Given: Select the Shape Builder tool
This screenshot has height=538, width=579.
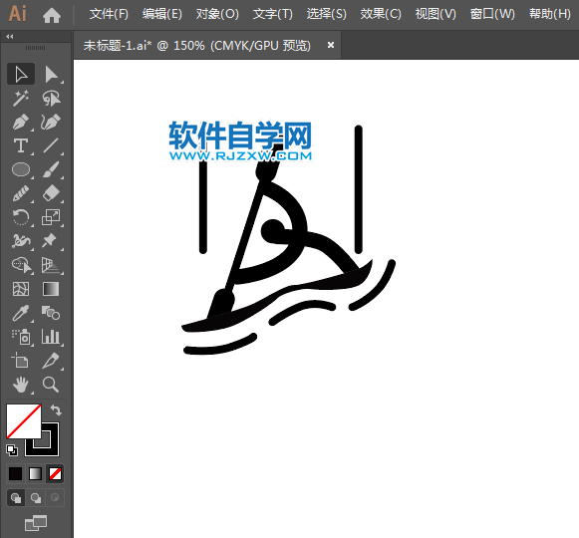Looking at the screenshot, I should coord(21,265).
